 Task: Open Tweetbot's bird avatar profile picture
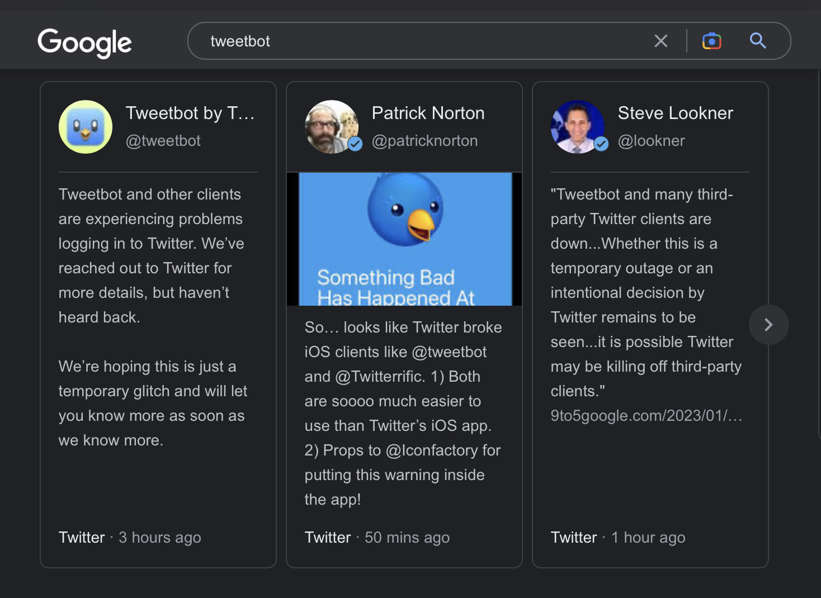pyautogui.click(x=86, y=127)
